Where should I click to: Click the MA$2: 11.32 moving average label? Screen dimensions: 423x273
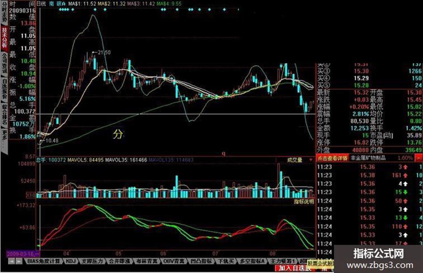click(111, 4)
